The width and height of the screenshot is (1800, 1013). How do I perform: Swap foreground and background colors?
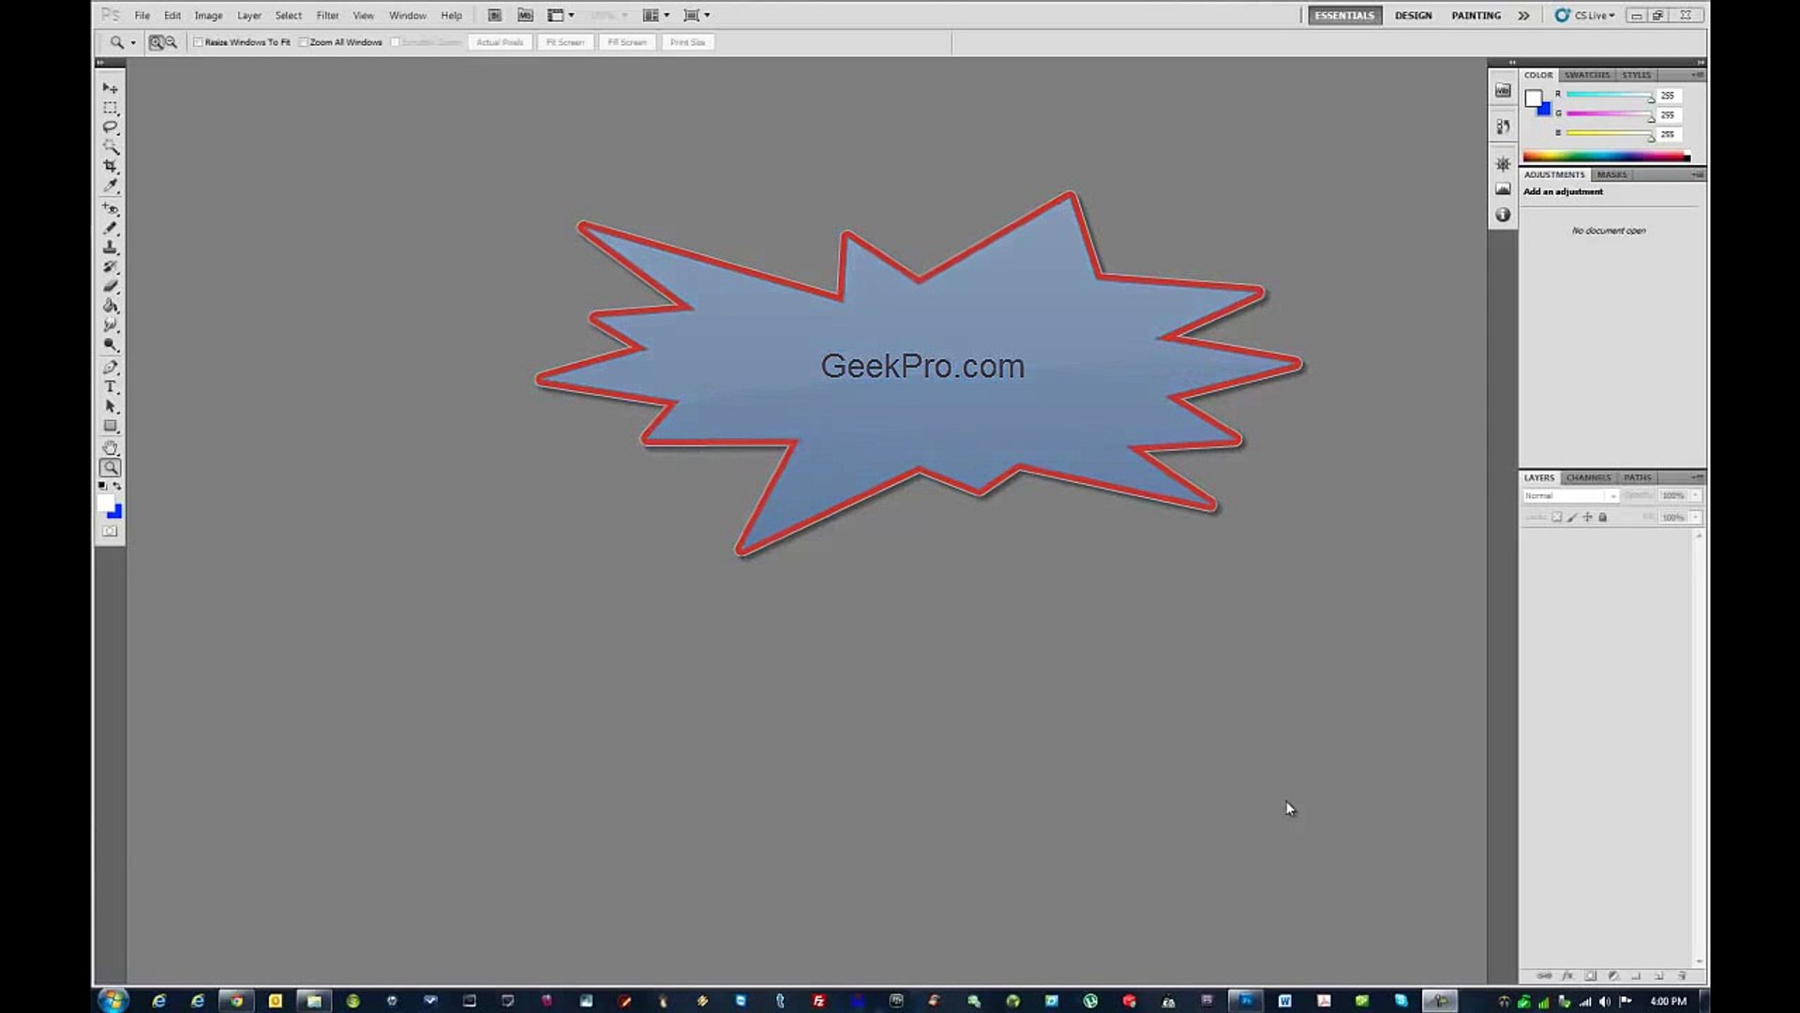point(117,486)
